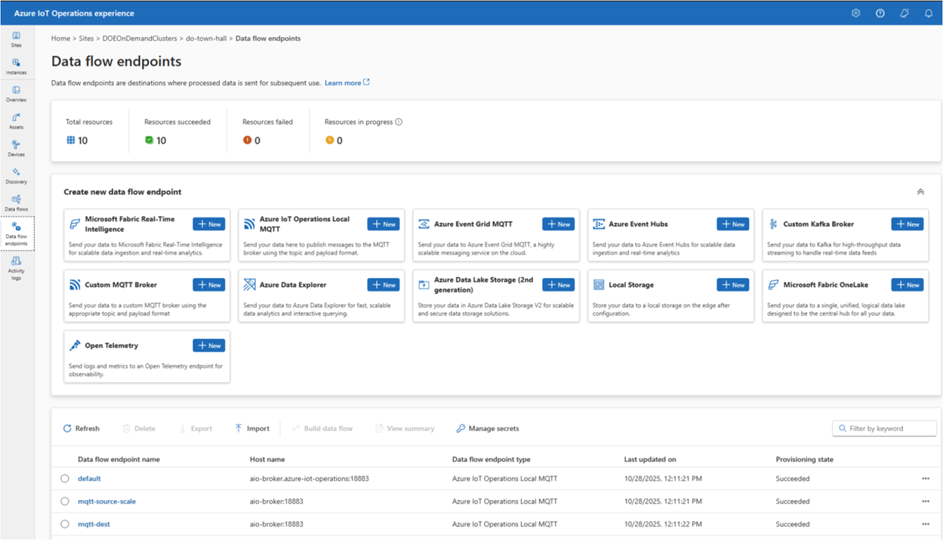Create new Azure Event Hubs endpoint
This screenshot has width=943, height=540.
(732, 224)
